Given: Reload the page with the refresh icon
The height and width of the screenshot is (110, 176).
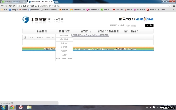Looking at the screenshot, I should [10, 6].
